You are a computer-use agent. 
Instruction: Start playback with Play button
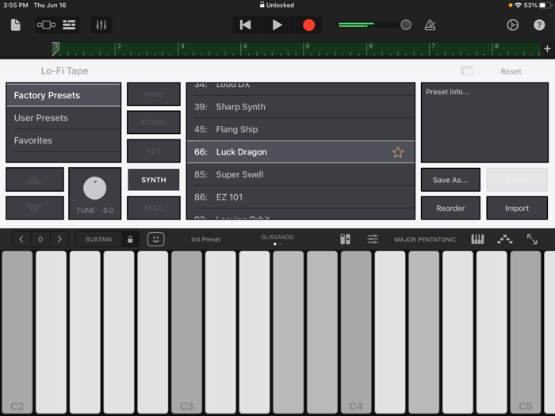(x=277, y=25)
